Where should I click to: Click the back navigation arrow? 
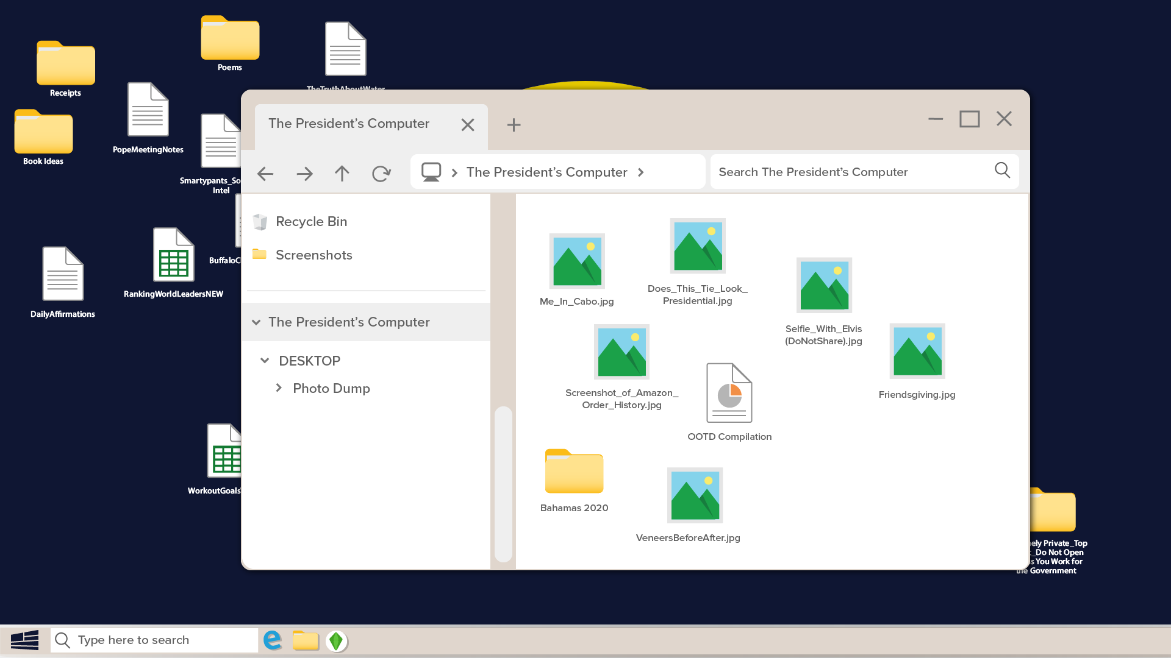(265, 174)
